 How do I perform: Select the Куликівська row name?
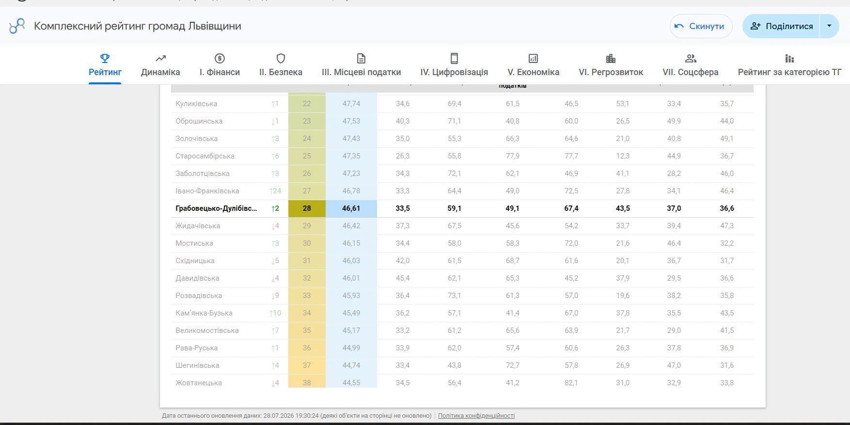coord(196,104)
